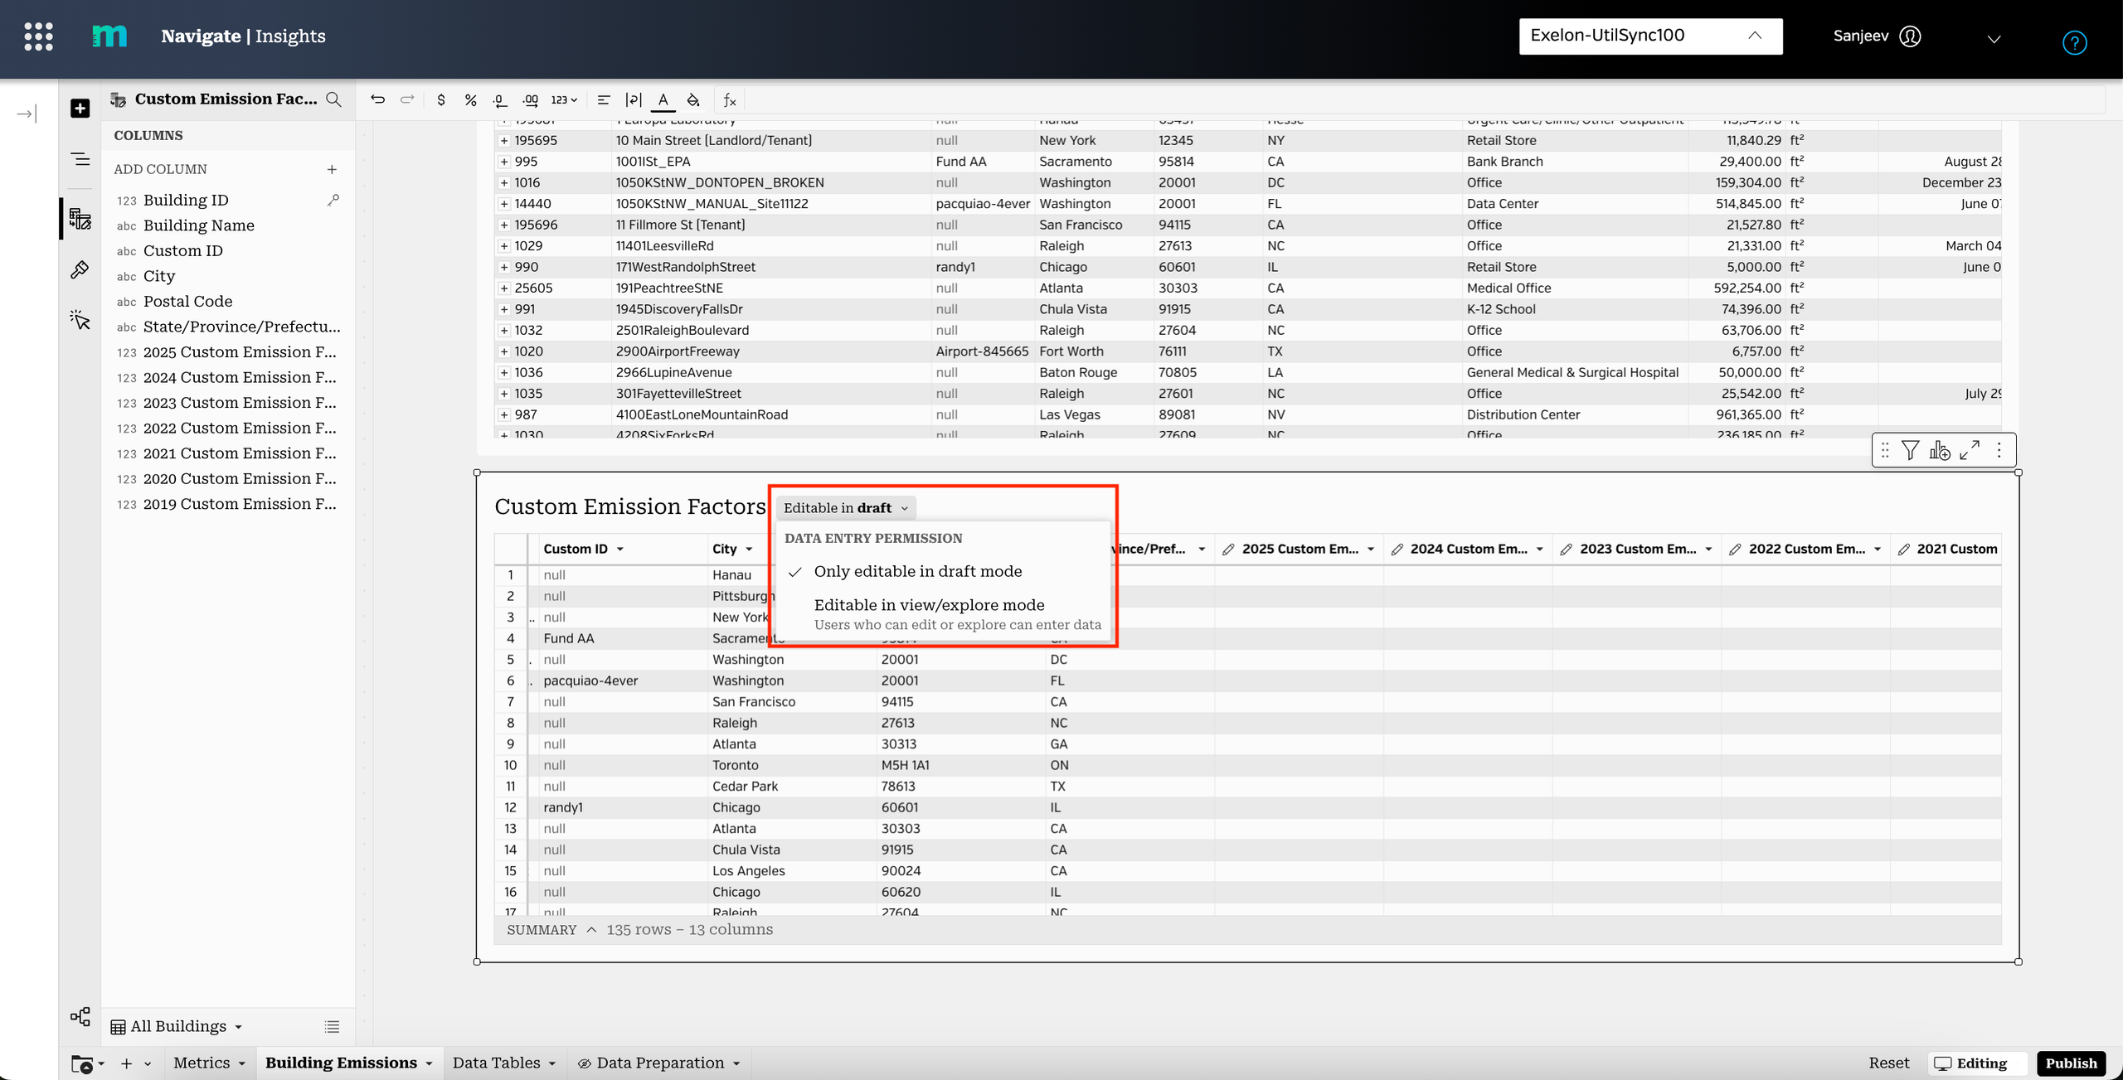Click the Reset button
2123x1080 pixels.
(x=1888, y=1063)
